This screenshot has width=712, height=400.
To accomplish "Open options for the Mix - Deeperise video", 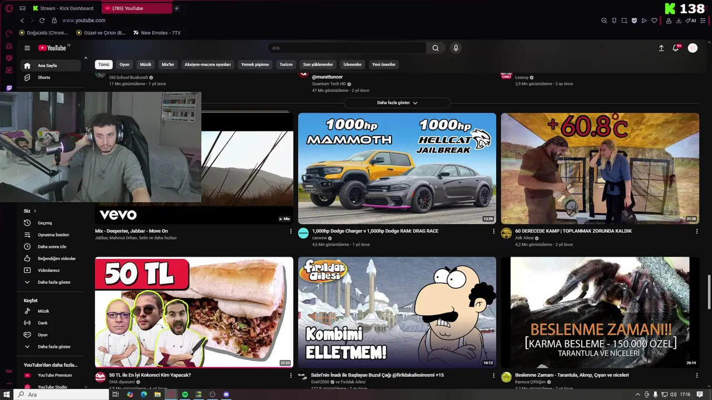I will (290, 231).
